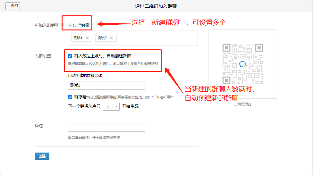313x175 pixels.
Task: Uncheck the 群人数达上限时自动创建新群 checkbox
Action: [70, 56]
